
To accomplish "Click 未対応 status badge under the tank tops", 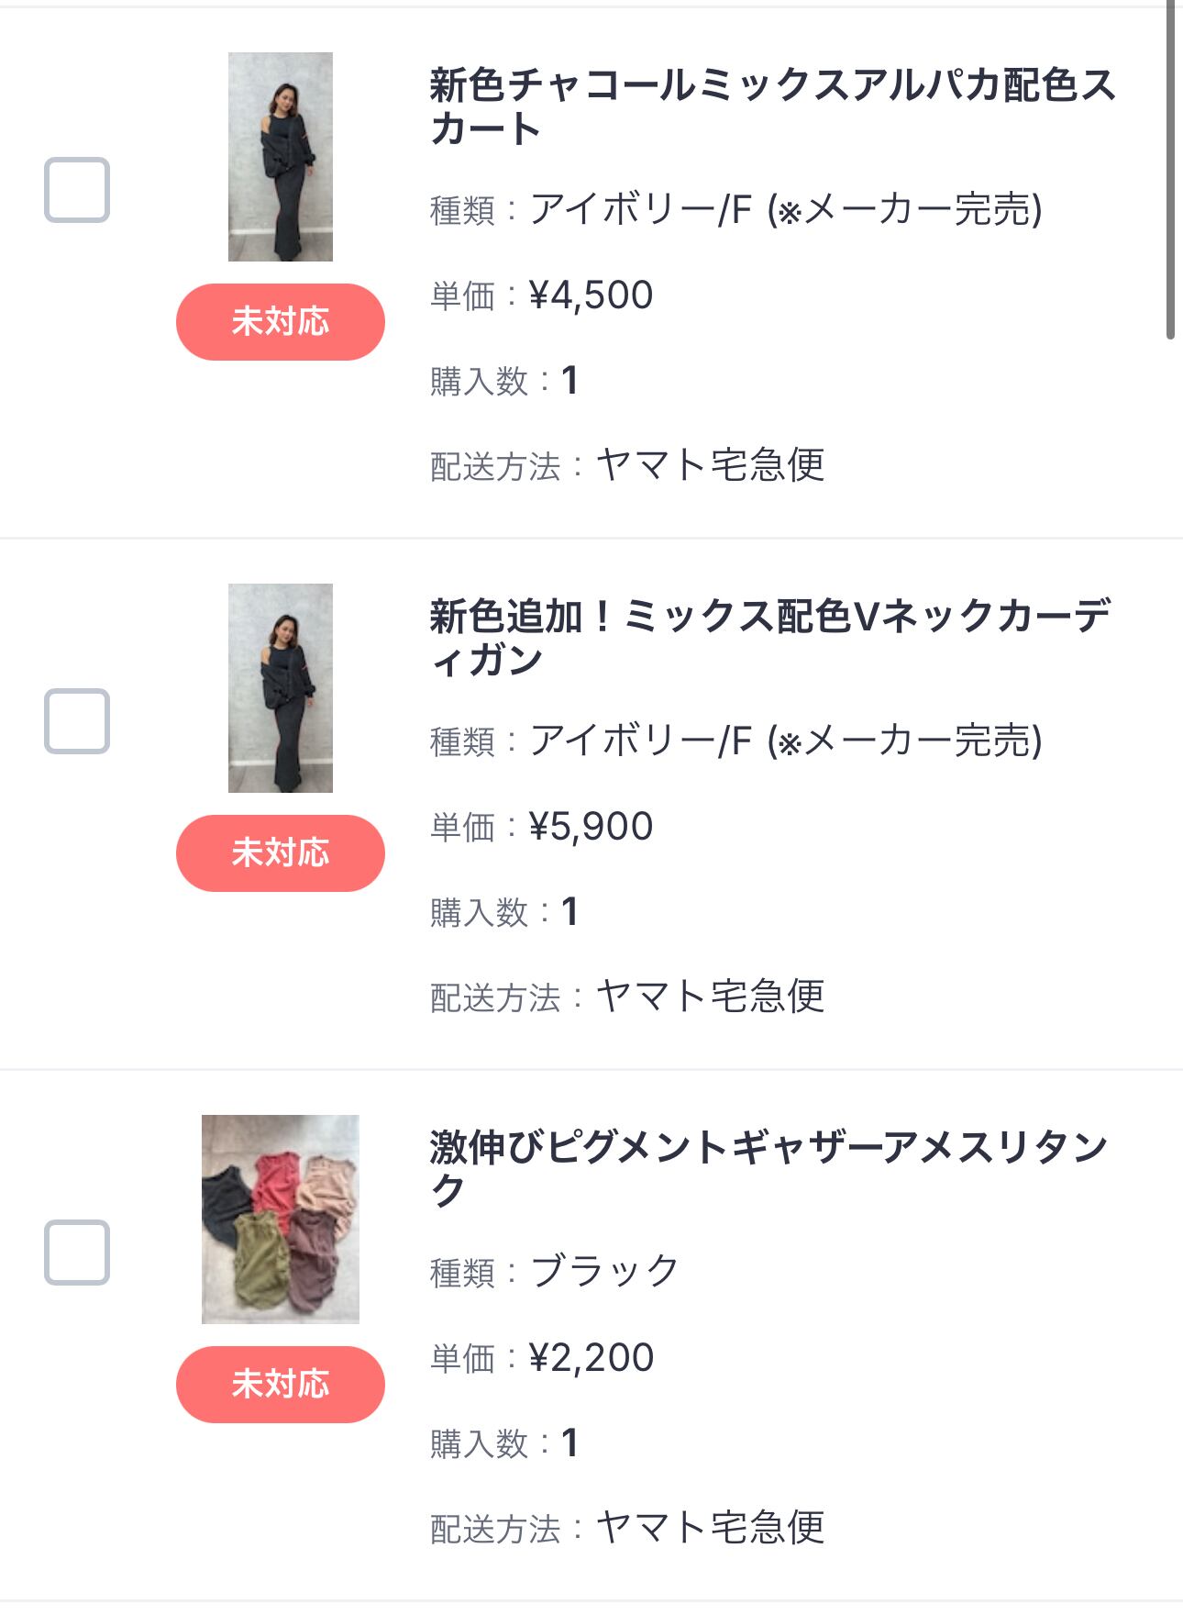I will point(280,1384).
